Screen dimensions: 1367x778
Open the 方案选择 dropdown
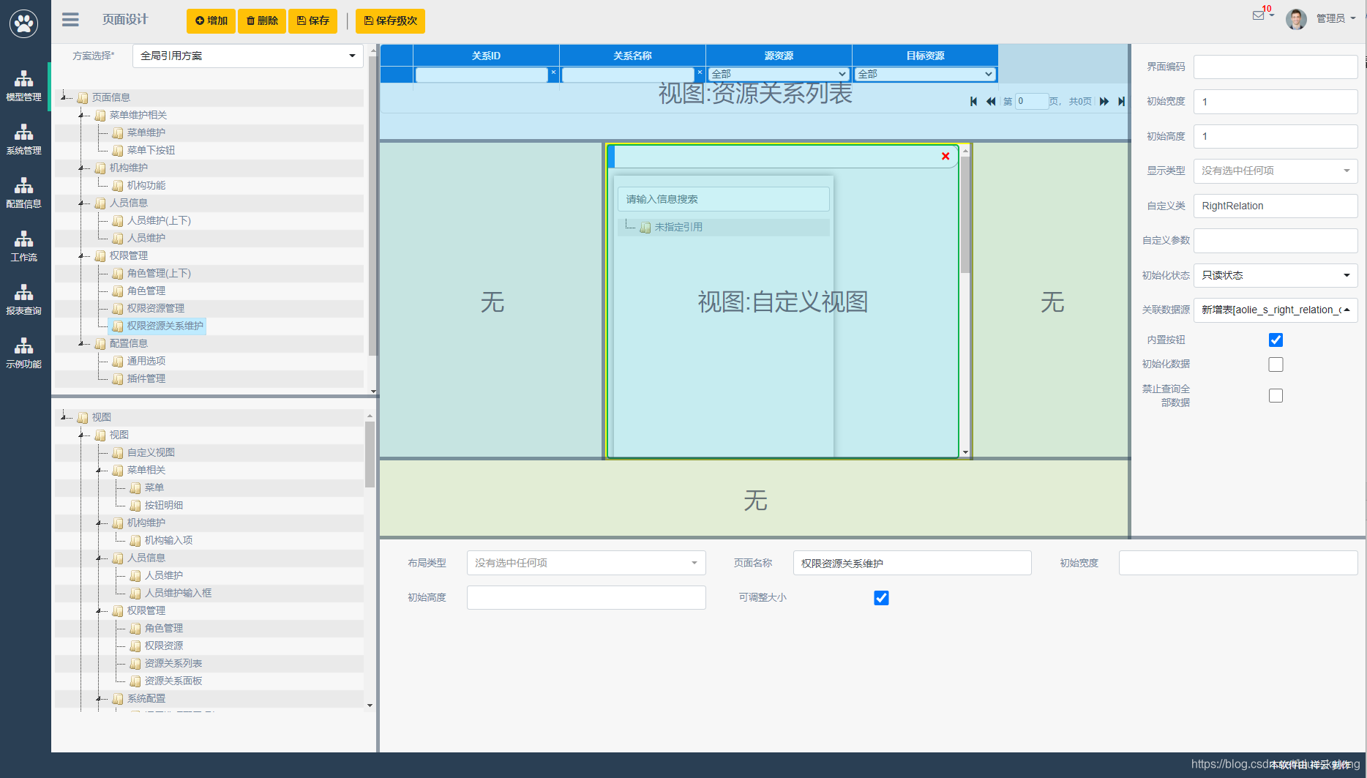click(247, 56)
